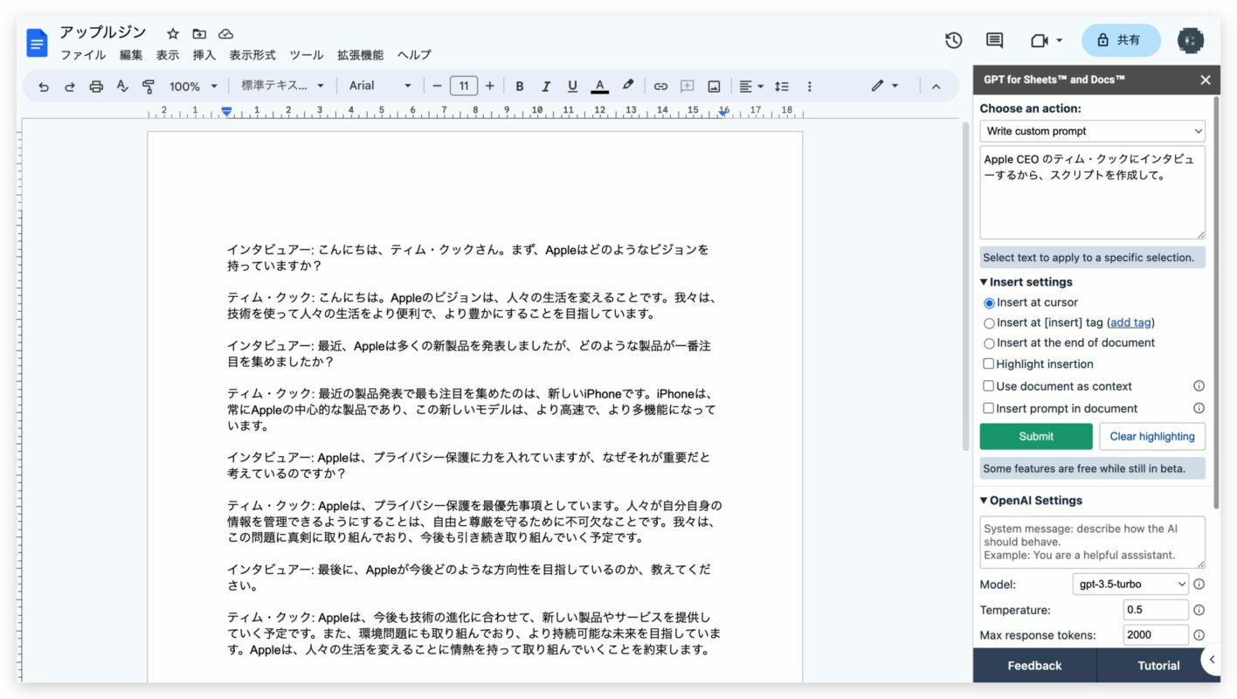Decrease font size with minus button
Viewport: 1237px width, 699px height.
[437, 86]
